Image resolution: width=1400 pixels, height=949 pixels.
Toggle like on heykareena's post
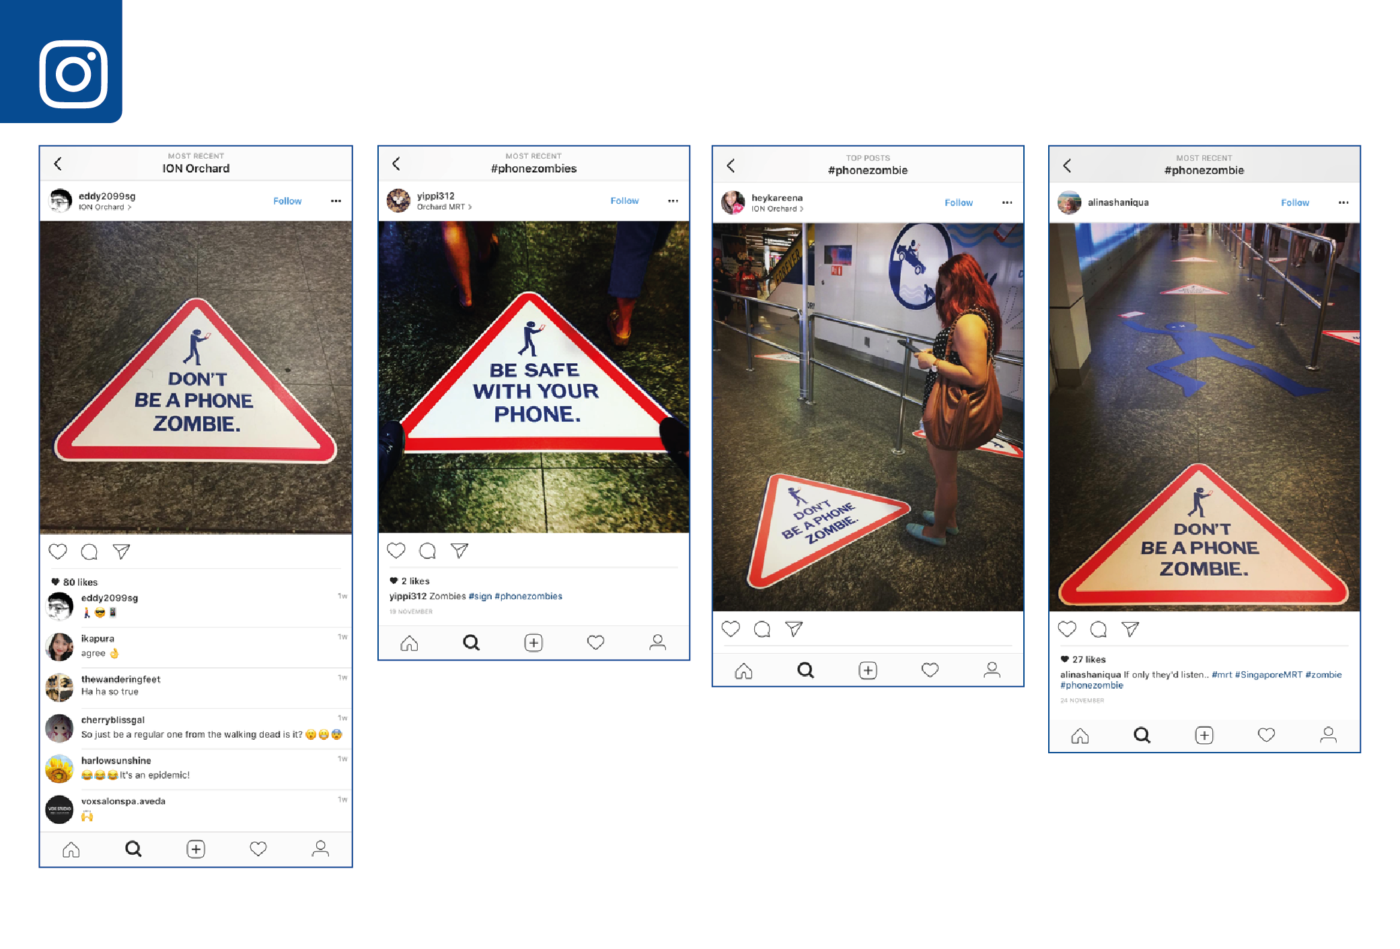pos(731,630)
